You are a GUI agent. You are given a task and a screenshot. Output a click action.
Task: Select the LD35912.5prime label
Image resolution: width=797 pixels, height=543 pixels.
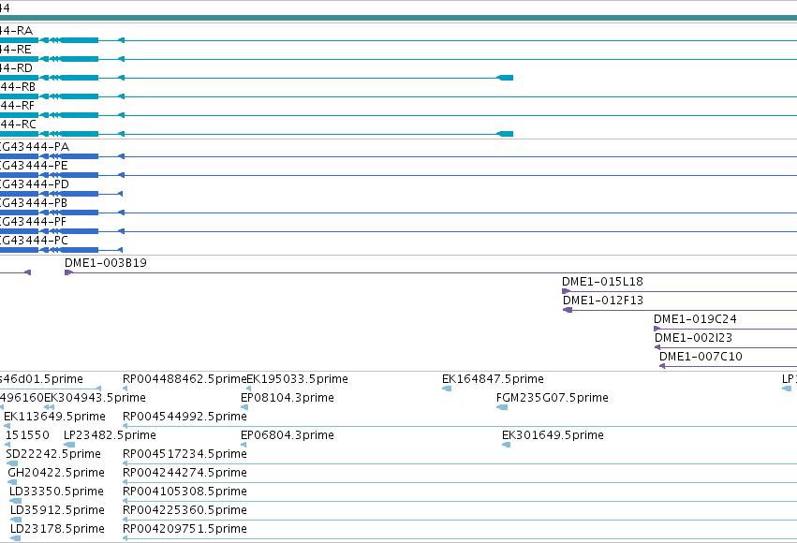pyautogui.click(x=57, y=510)
